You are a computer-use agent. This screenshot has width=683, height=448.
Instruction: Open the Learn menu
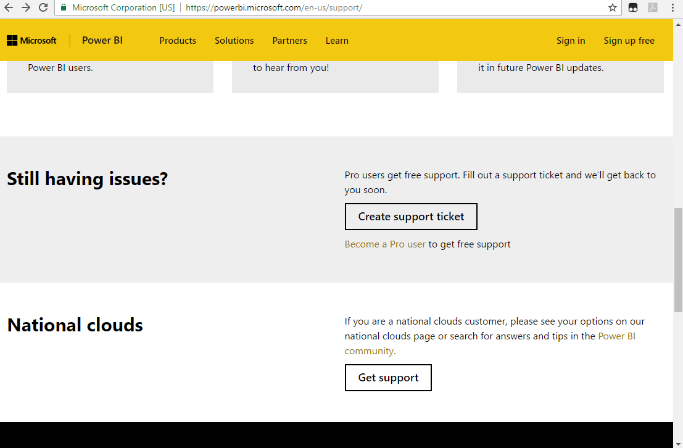tap(337, 41)
